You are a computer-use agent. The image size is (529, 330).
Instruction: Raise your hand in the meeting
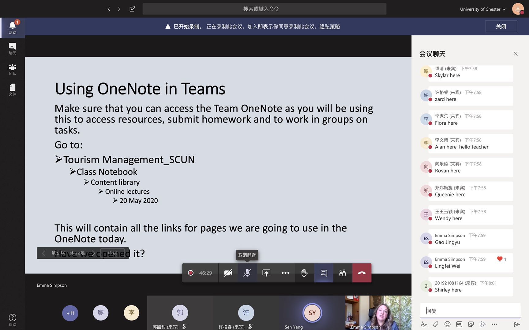coord(304,273)
